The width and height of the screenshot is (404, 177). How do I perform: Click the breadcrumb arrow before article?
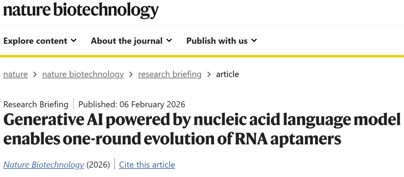(209, 74)
